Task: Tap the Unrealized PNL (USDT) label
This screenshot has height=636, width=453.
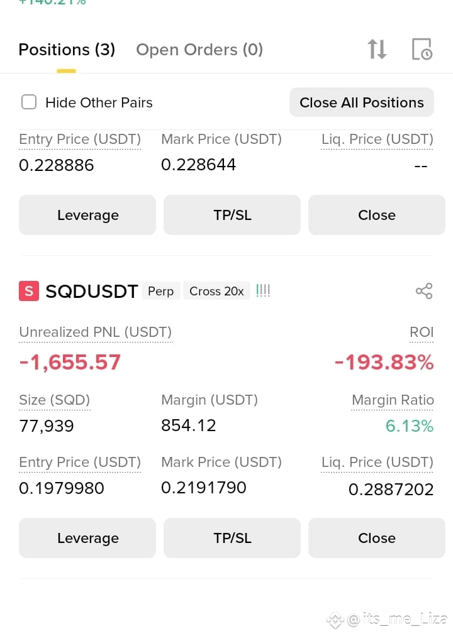Action: (96, 332)
